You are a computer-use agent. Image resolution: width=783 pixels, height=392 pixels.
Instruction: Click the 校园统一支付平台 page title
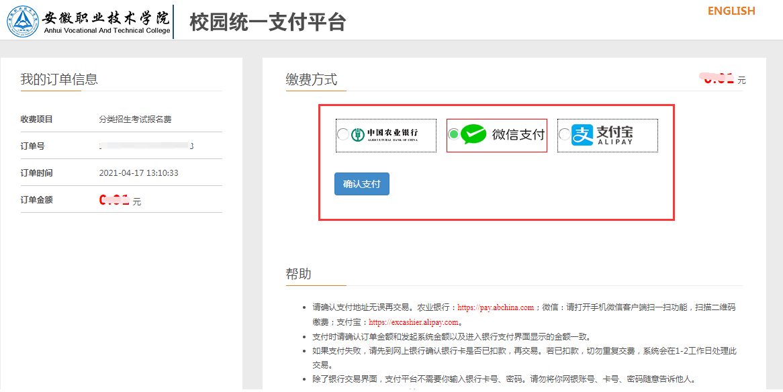(x=267, y=22)
